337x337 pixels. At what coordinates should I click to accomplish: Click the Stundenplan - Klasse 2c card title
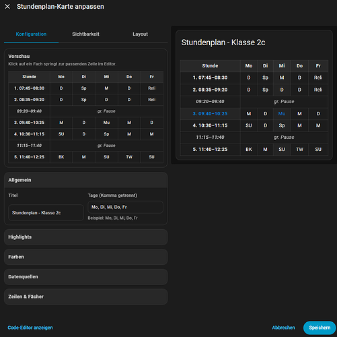tap(223, 42)
